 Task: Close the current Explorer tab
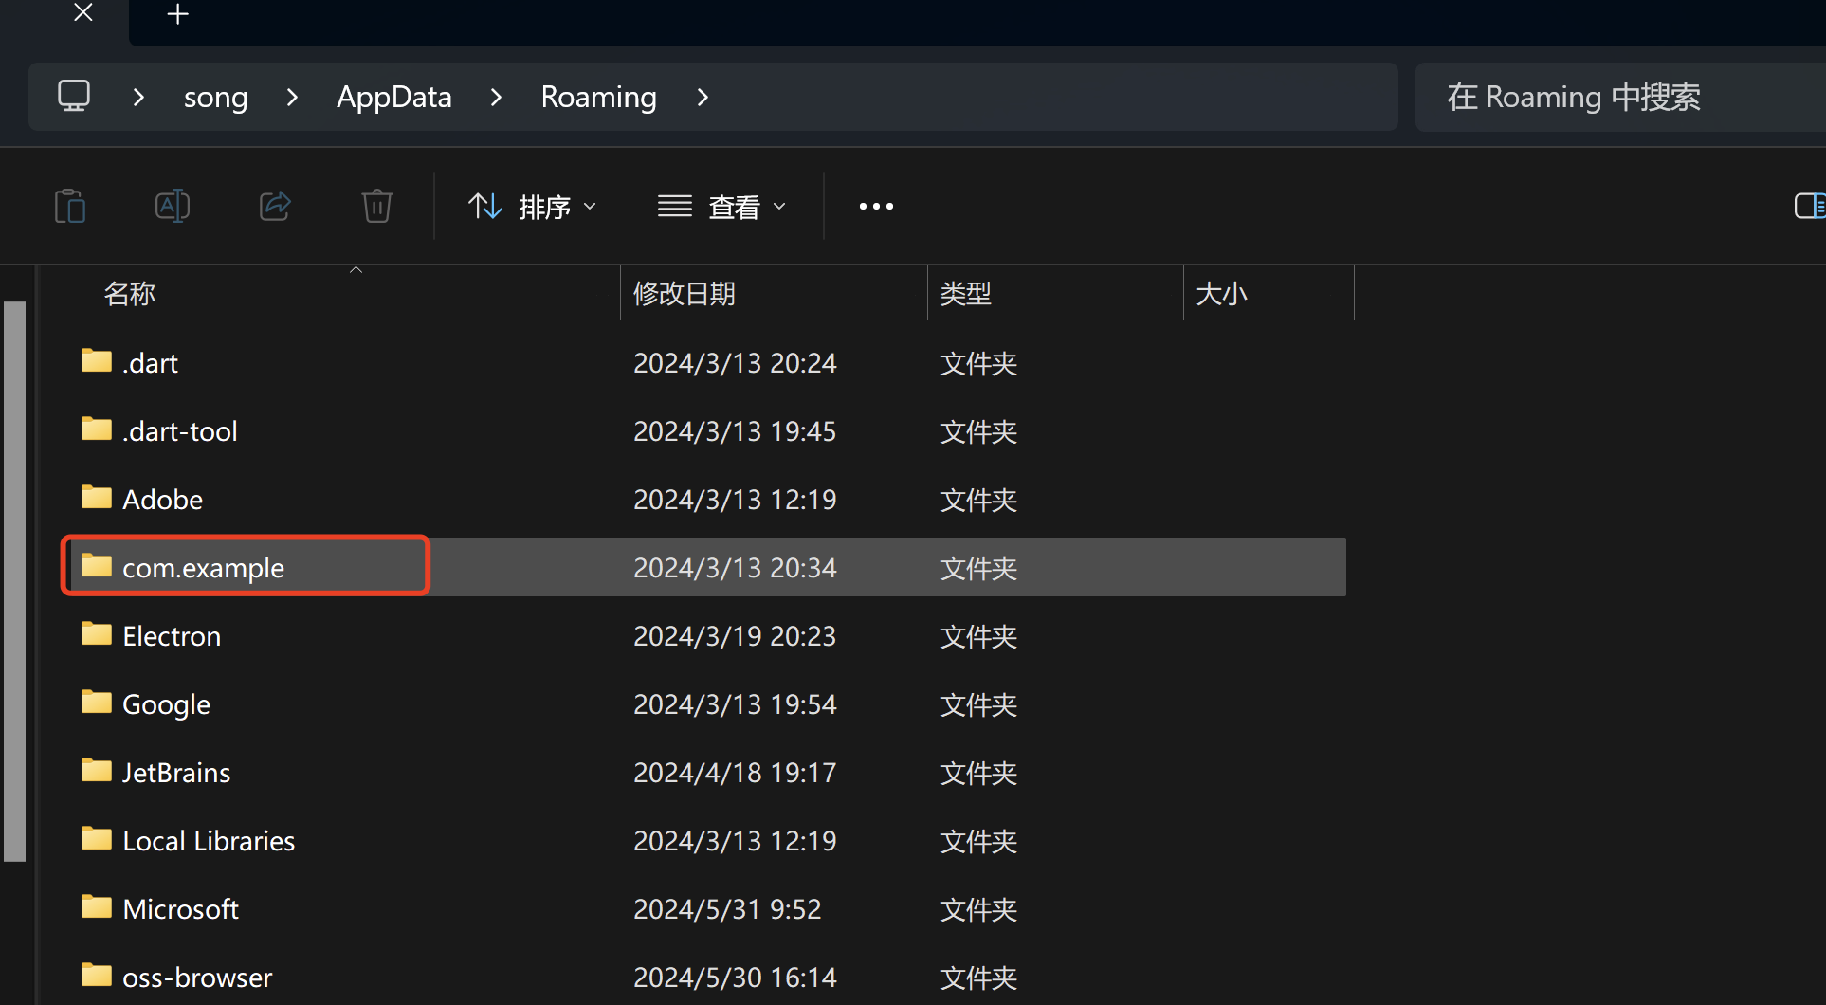click(82, 13)
